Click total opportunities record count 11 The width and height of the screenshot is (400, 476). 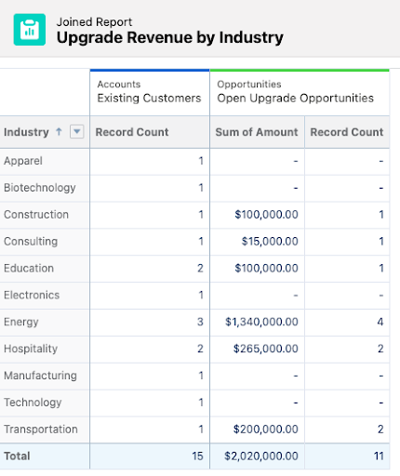coord(379,456)
